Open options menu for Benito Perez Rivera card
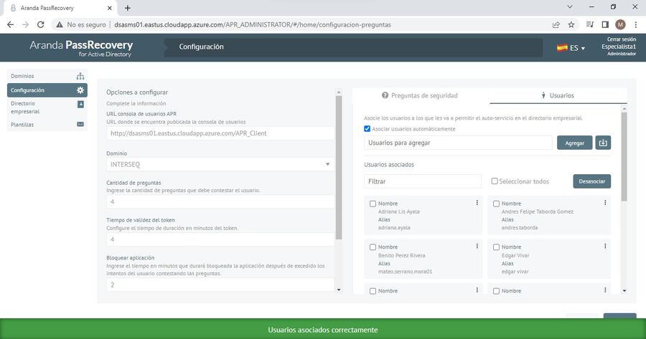The height and width of the screenshot is (339, 646). [477, 246]
